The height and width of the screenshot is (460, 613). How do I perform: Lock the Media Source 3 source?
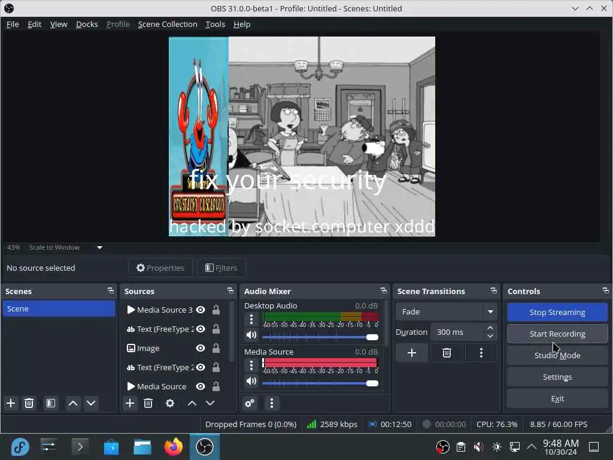pyautogui.click(x=216, y=310)
